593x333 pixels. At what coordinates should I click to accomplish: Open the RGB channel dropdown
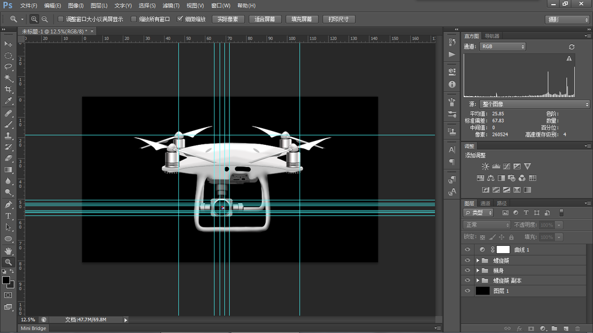[502, 47]
